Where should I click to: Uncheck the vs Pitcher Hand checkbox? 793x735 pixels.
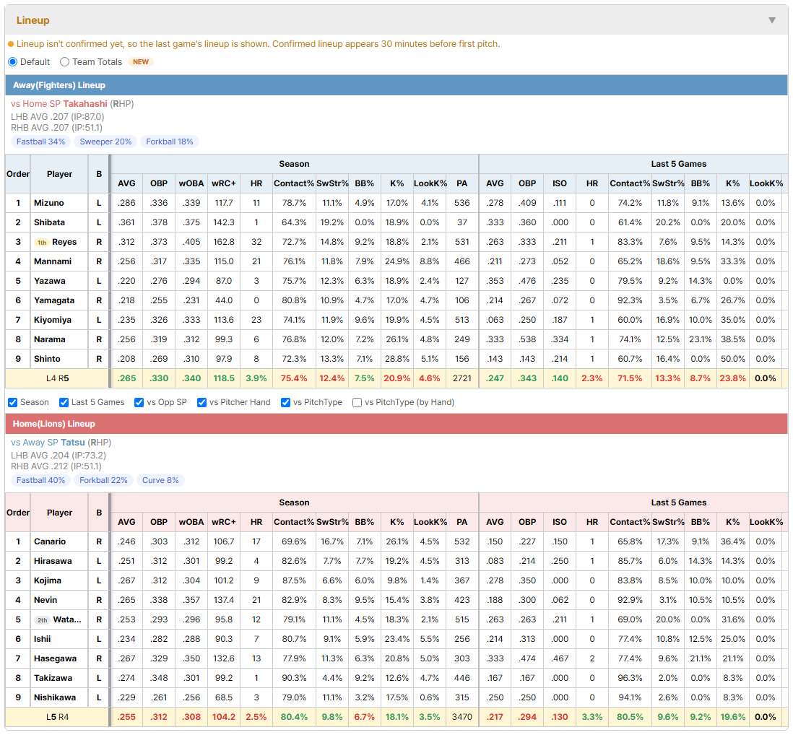[x=201, y=402]
